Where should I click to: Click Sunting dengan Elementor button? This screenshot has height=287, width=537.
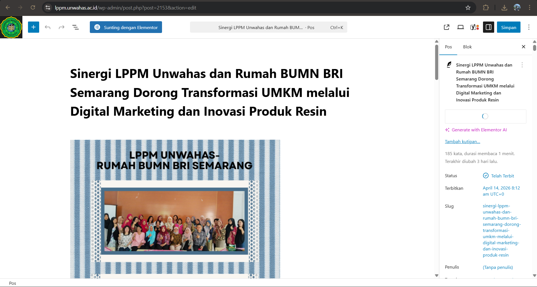(126, 27)
